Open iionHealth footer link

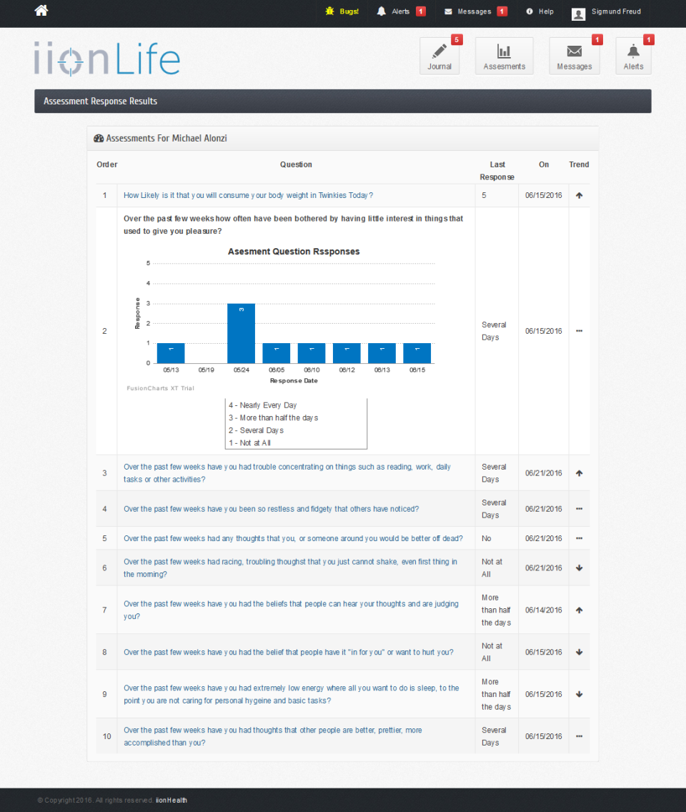tap(171, 800)
